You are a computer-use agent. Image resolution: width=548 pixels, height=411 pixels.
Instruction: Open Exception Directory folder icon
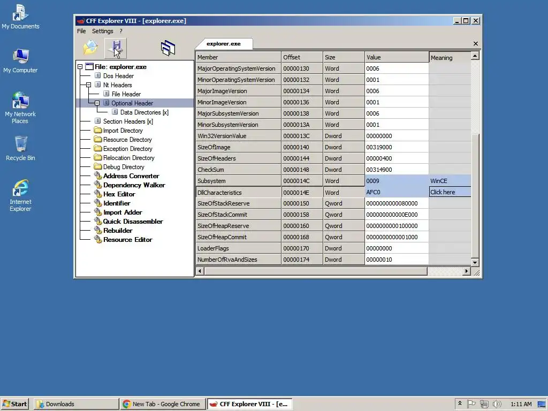point(98,149)
